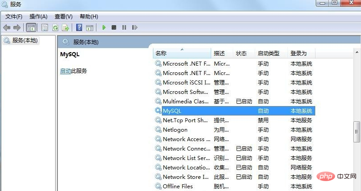Toggle the action pane toolbar icon

pyautogui.click(x=90, y=28)
